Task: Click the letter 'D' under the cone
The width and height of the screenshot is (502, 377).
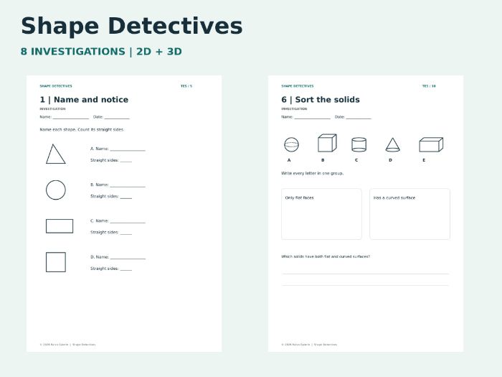Action: (390, 160)
